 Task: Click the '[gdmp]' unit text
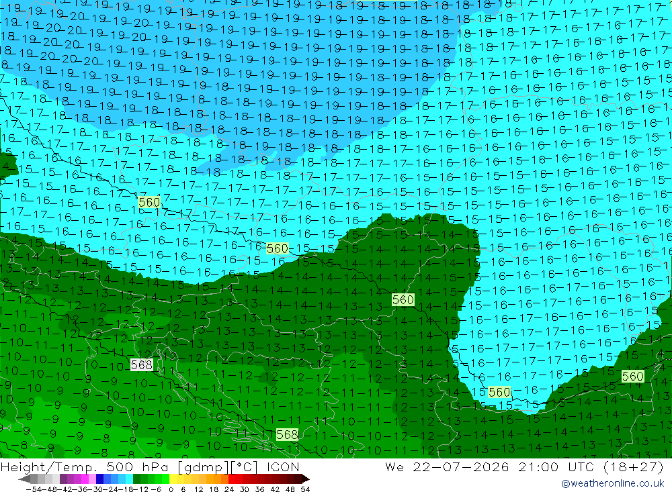click(x=204, y=466)
